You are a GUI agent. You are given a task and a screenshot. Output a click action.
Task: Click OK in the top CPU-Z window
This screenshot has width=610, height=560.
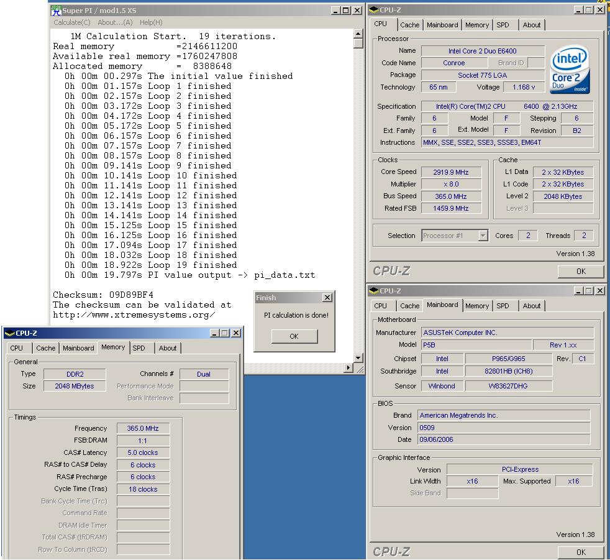581,271
